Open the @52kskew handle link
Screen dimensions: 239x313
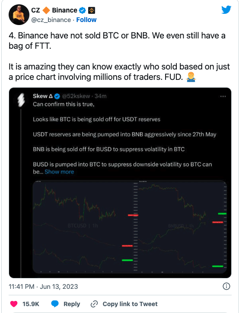pos(76,96)
